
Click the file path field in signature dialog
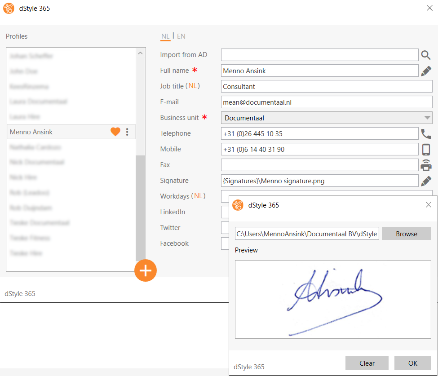[307, 234]
